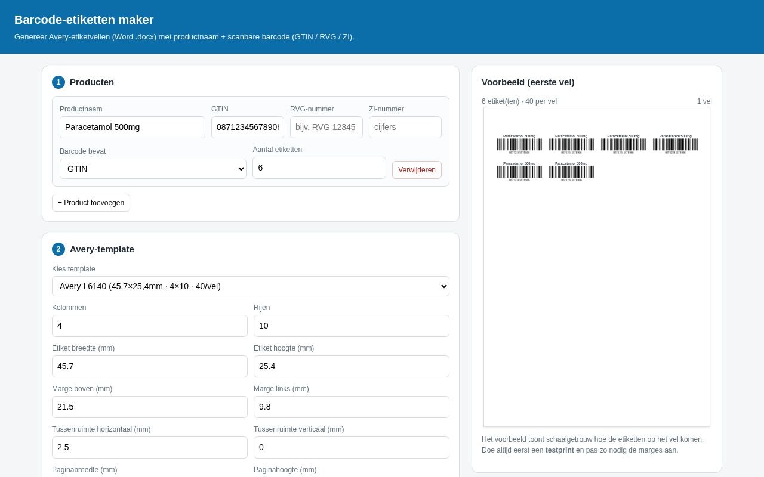Click the step 2 badge beside Avery-template
Screen dimensions: 764x477
[58, 249]
